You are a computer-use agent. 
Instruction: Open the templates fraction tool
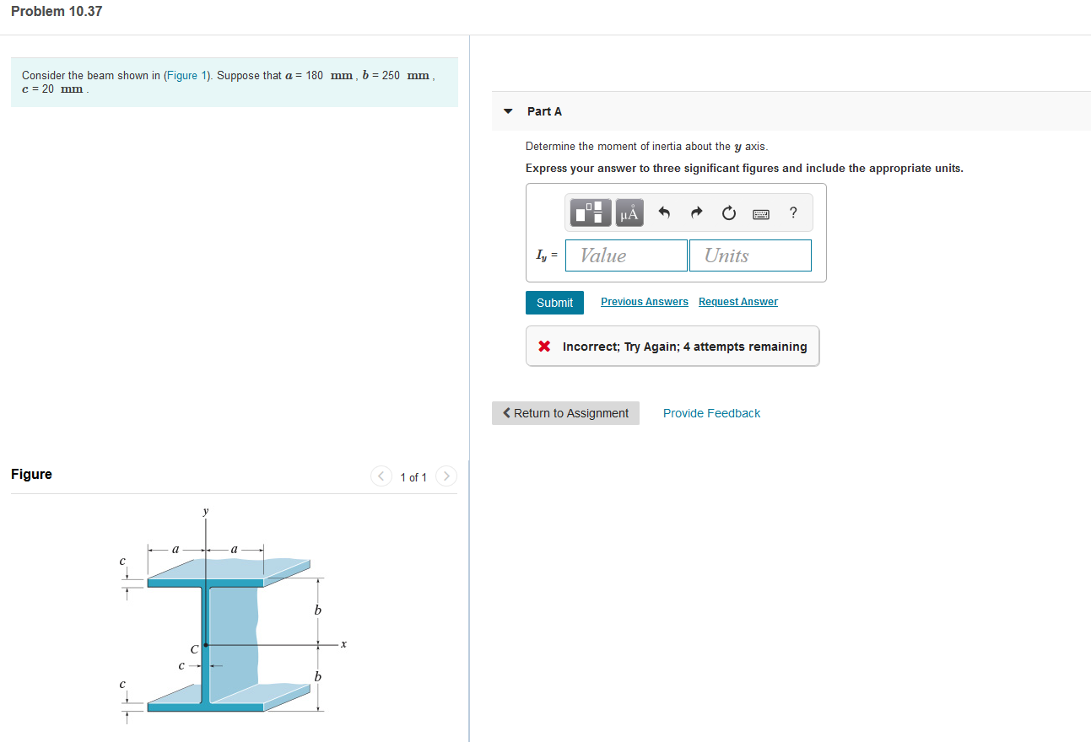coord(591,213)
